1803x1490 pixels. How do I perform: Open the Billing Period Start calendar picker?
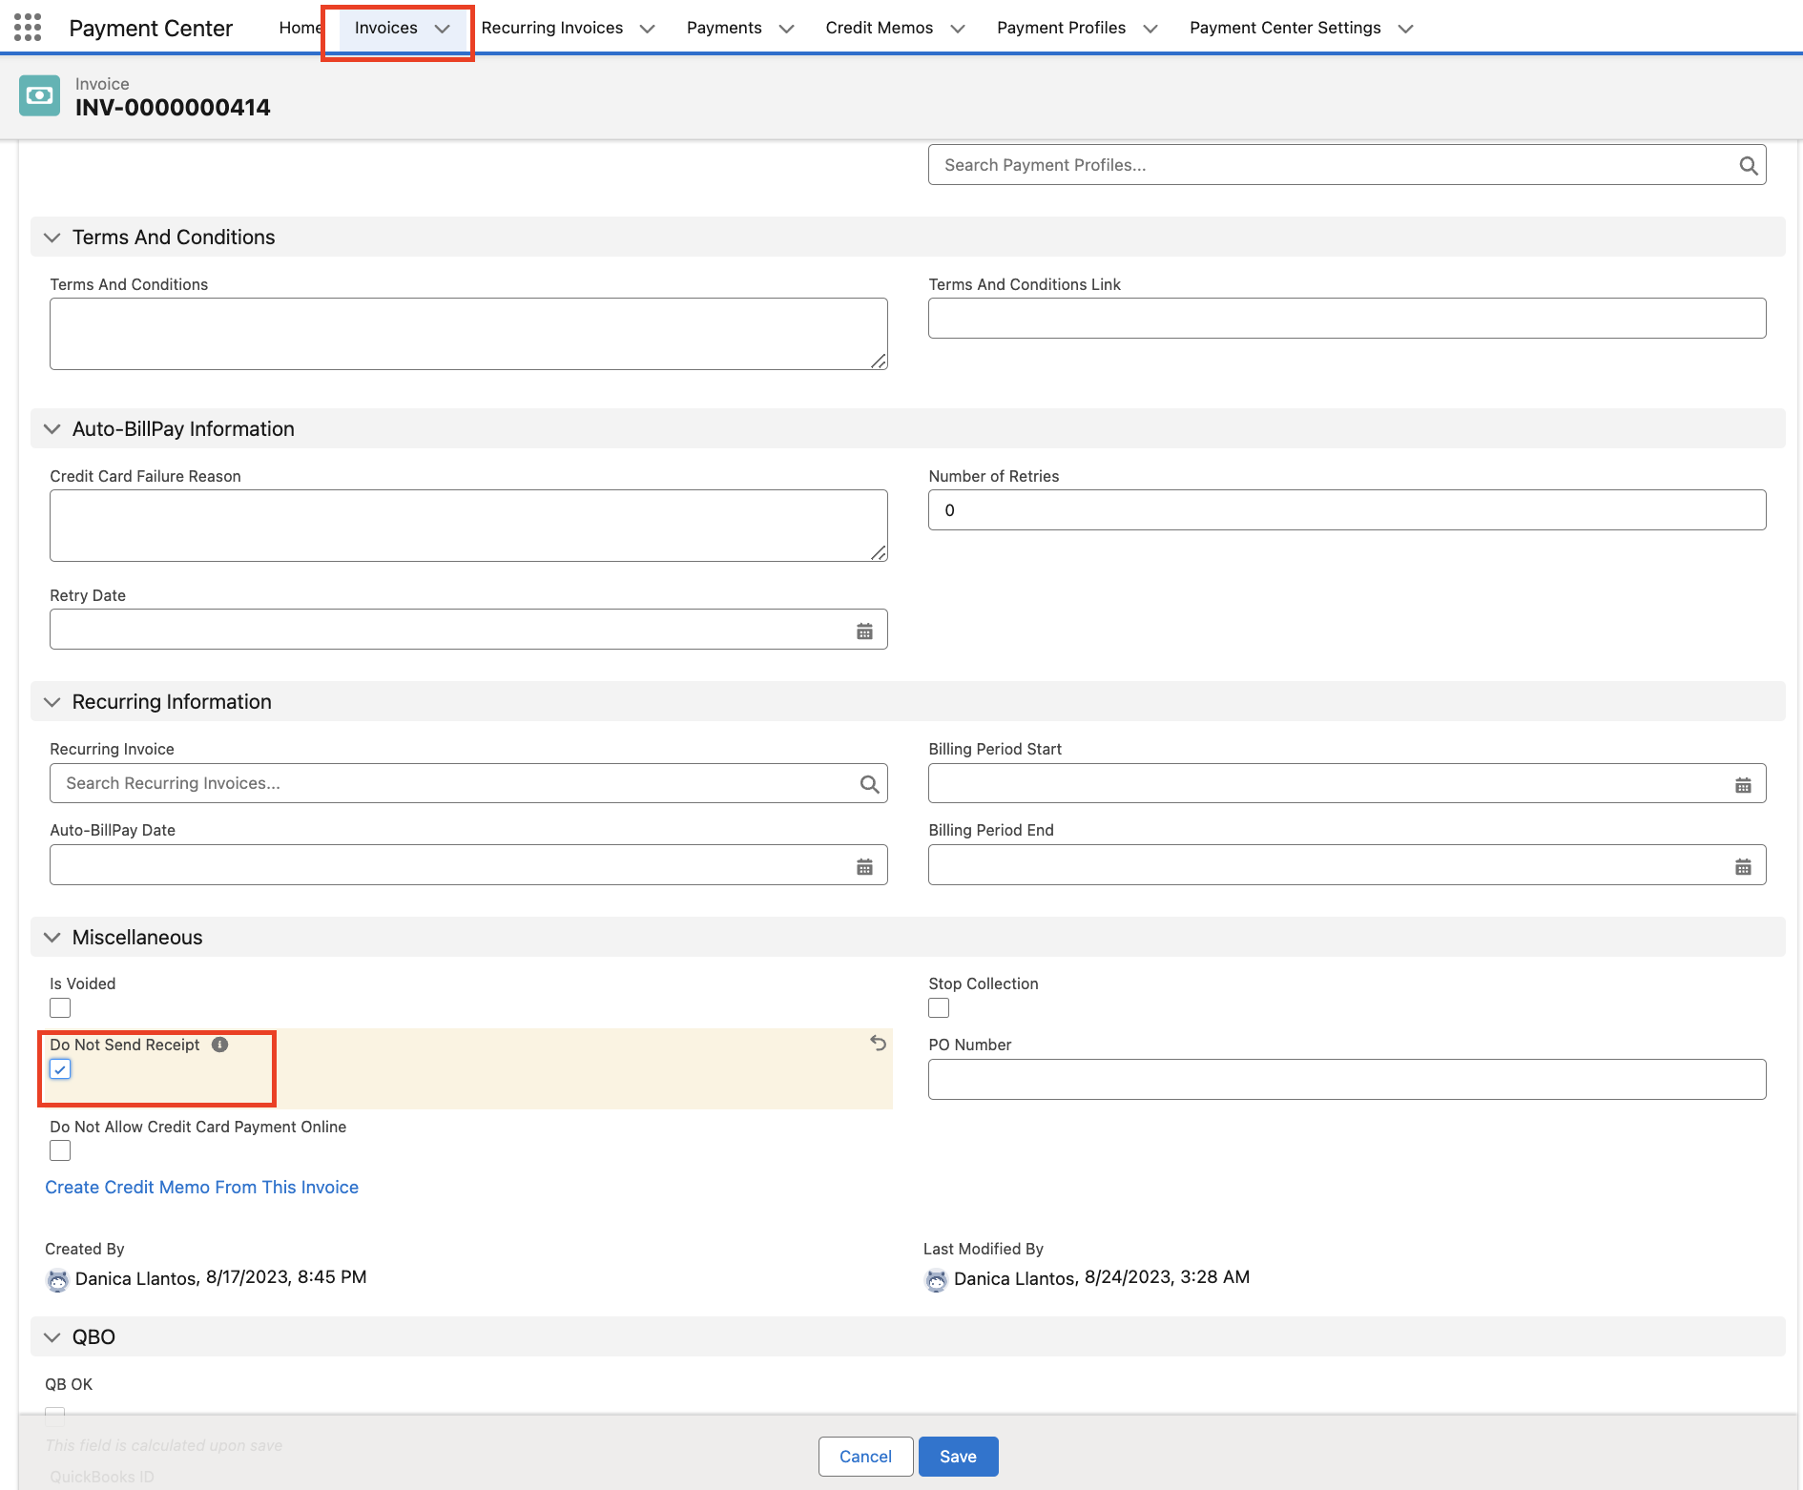click(1743, 784)
